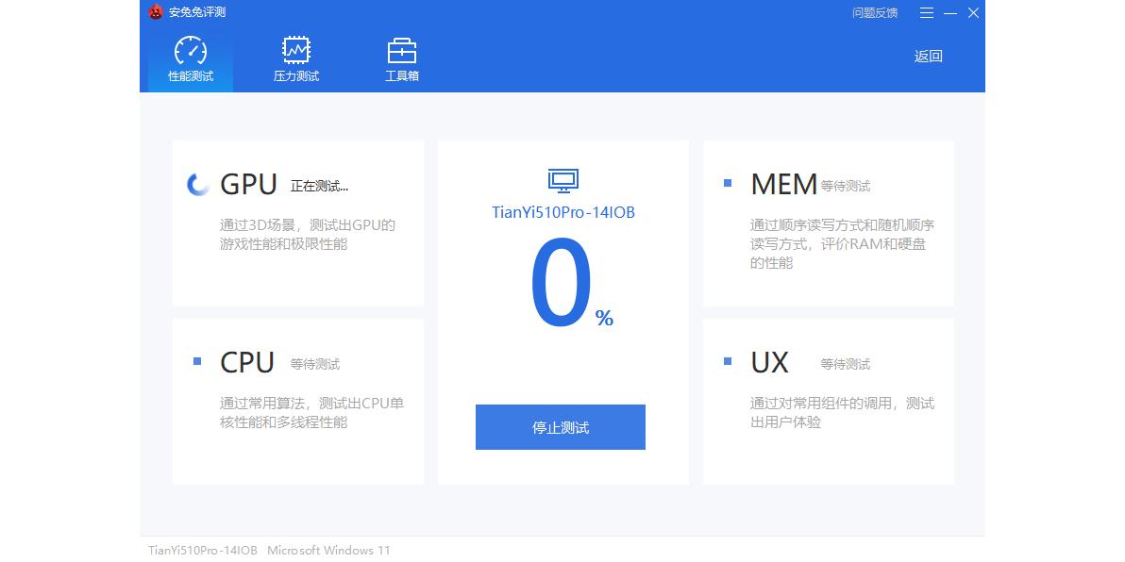Open 问题反馈 feedback link
The height and width of the screenshot is (562, 1125).
pos(875,13)
